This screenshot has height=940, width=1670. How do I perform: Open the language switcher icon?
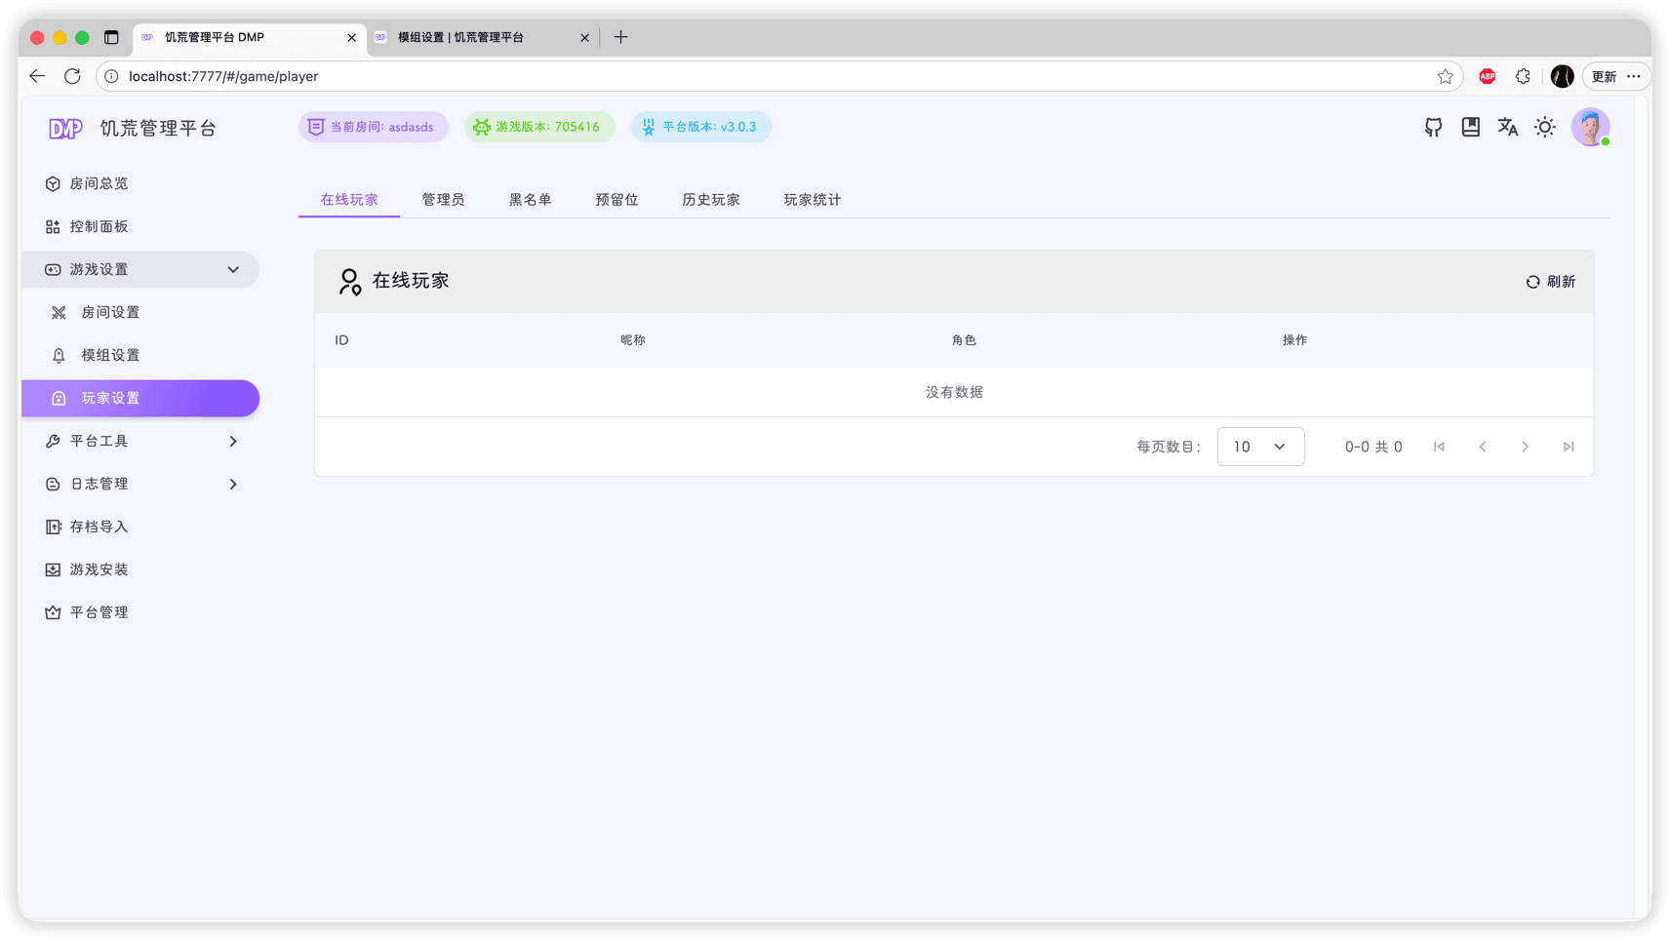click(1507, 127)
